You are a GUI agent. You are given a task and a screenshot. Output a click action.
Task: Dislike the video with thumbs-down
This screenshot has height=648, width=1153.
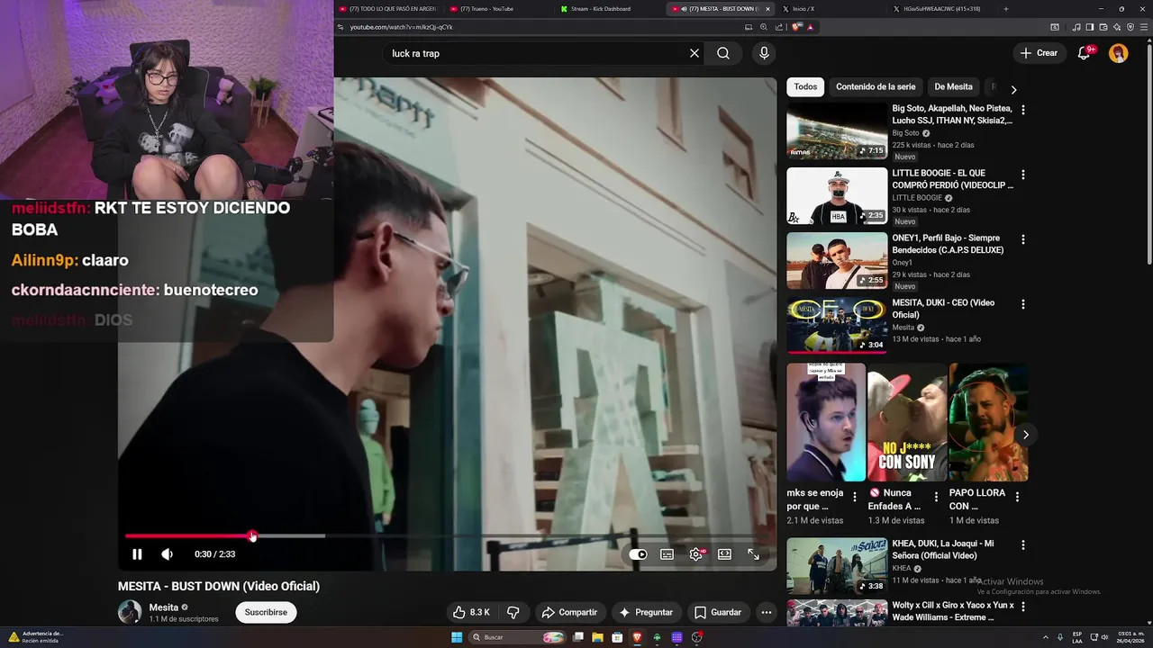pyautogui.click(x=513, y=612)
